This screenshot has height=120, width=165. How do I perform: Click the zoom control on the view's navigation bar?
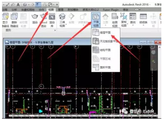click(154, 61)
